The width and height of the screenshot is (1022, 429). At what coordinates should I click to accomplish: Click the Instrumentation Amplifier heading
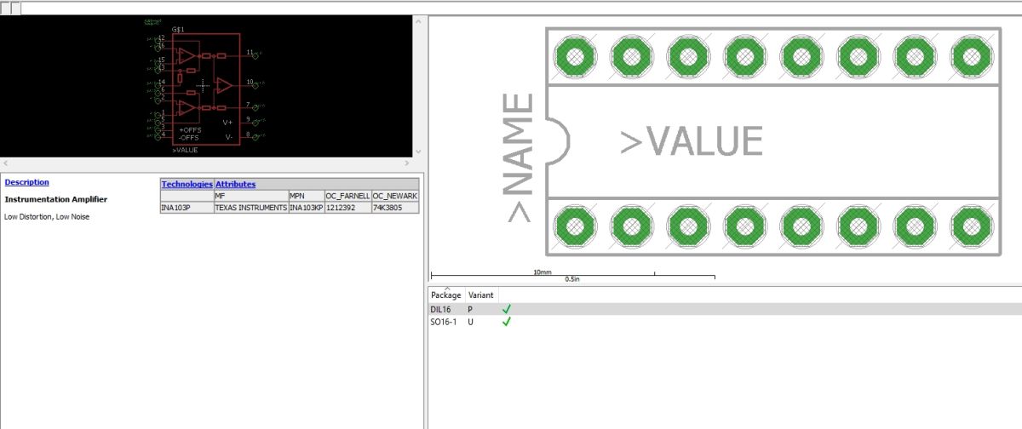55,199
